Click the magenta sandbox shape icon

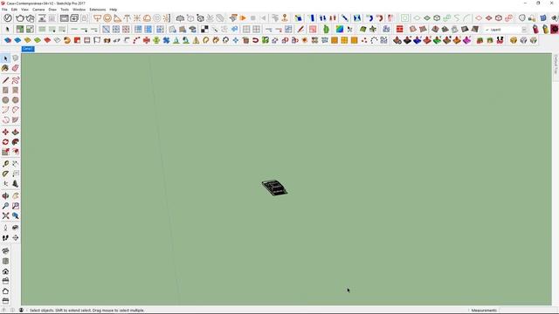pyautogui.click(x=467, y=40)
